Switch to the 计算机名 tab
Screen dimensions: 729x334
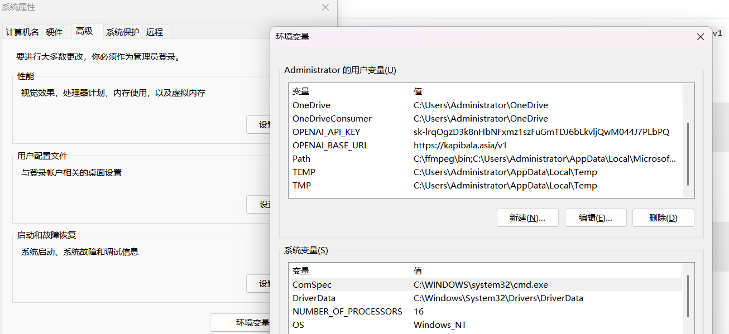point(22,32)
